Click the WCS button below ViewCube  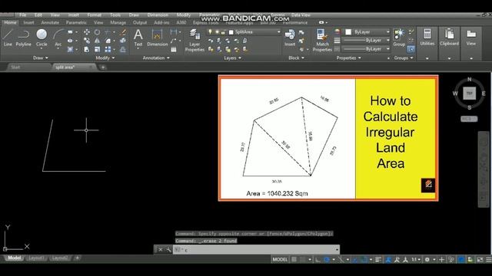tap(469, 119)
